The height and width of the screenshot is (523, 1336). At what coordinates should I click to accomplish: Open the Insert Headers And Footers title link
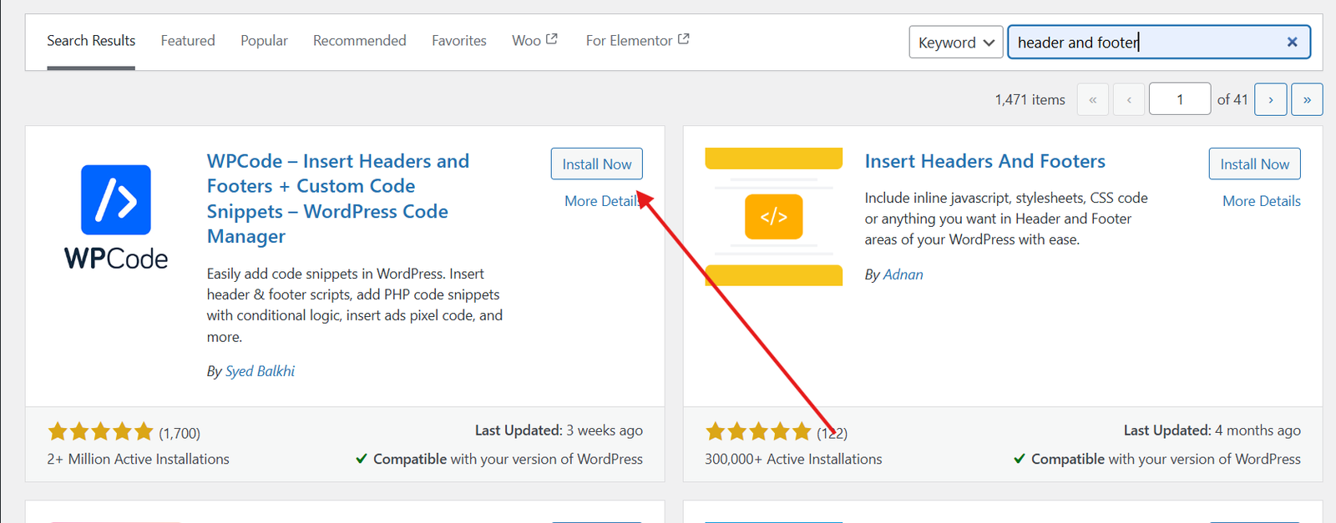coord(985,161)
